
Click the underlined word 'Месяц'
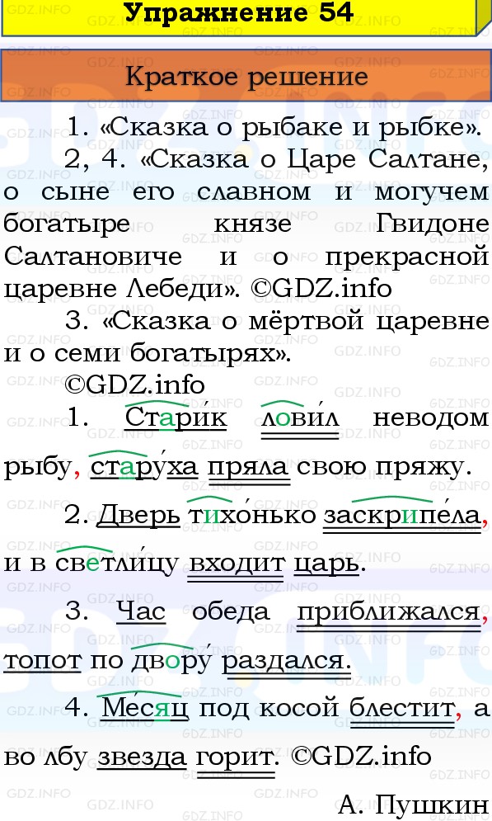tap(145, 708)
